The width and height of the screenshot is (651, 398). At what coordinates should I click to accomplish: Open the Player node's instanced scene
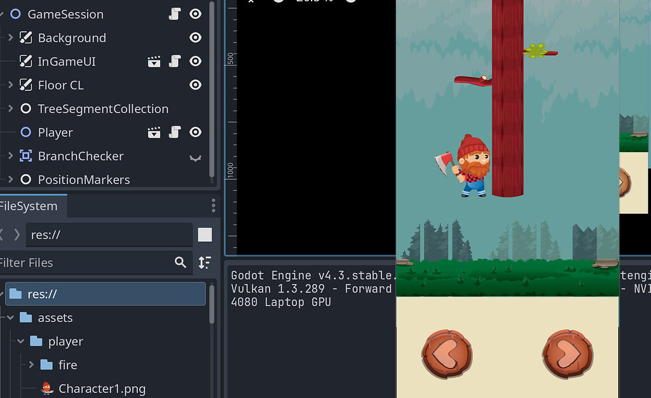click(153, 132)
